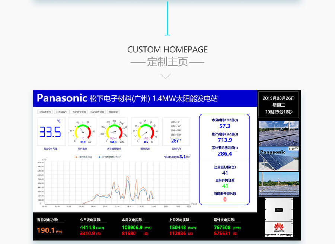The width and height of the screenshot is (335, 244).
Task: Select today's 4414.9 kWh generation value
Action: tap(92, 227)
